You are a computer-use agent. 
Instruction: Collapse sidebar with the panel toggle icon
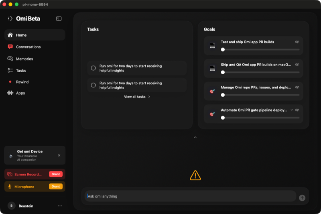pyautogui.click(x=59, y=18)
